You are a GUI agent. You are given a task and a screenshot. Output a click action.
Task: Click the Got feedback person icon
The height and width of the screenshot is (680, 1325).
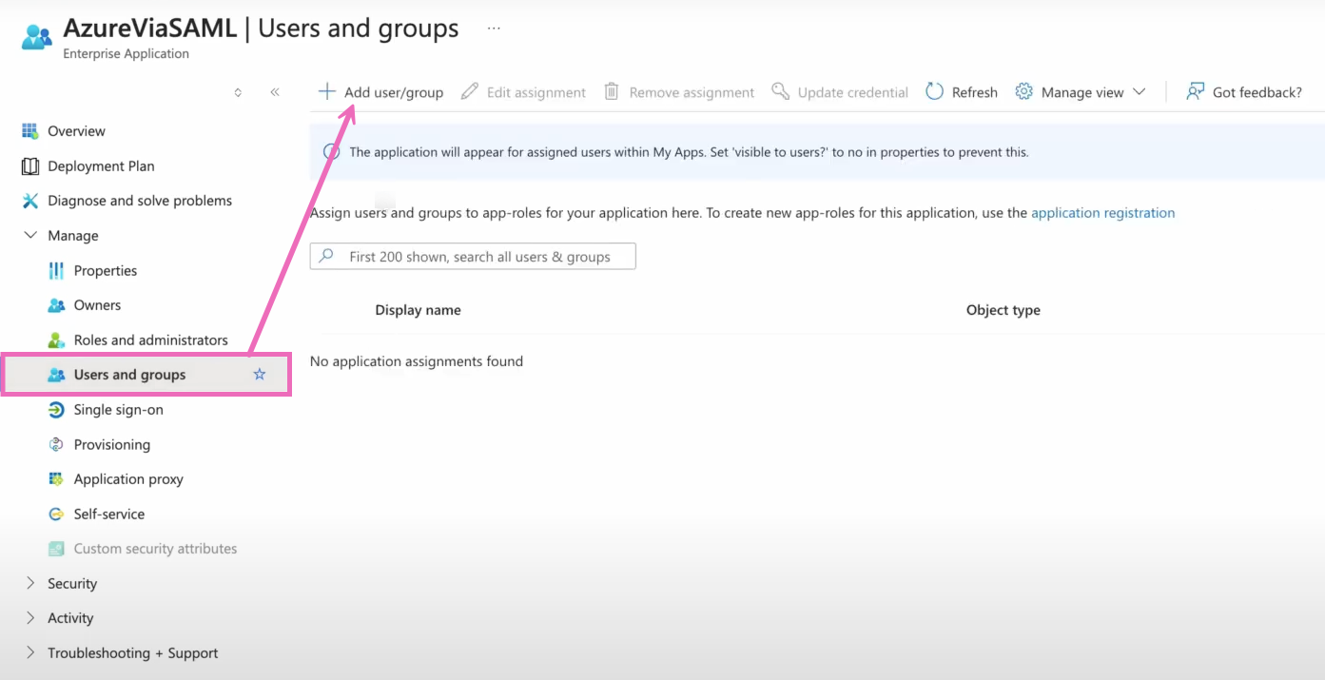(x=1196, y=91)
